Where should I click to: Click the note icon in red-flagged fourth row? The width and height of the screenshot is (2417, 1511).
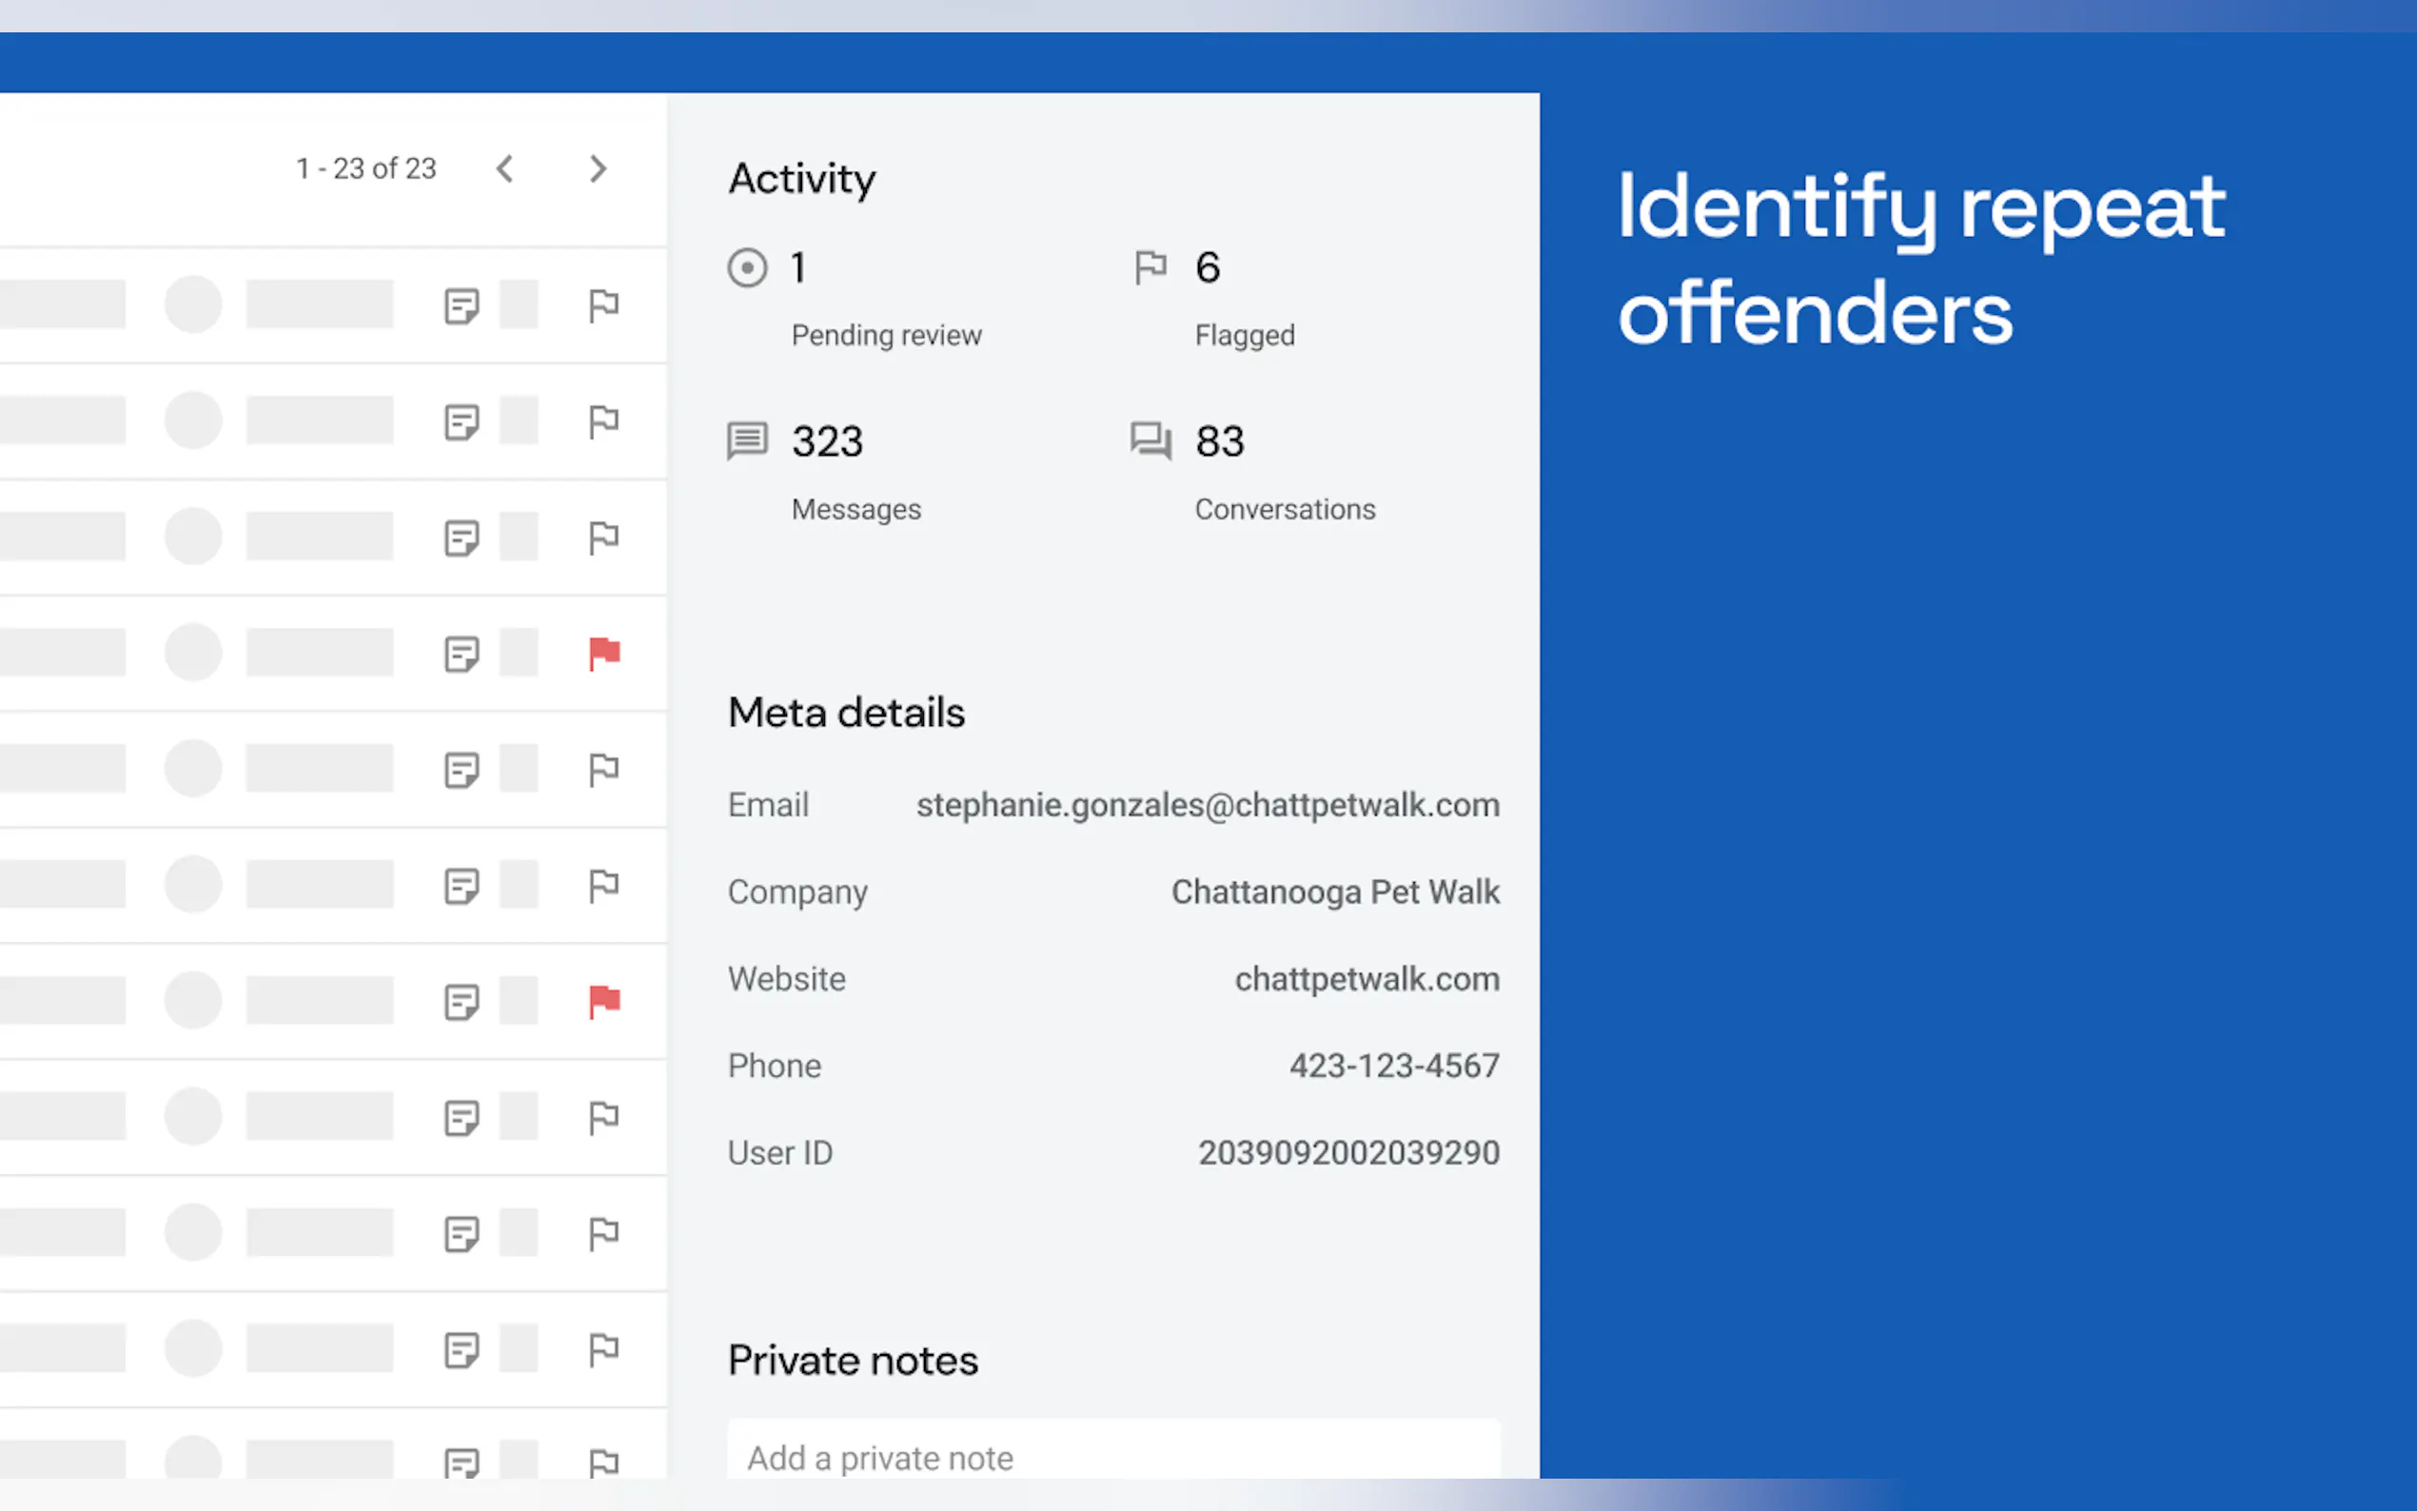(x=462, y=655)
